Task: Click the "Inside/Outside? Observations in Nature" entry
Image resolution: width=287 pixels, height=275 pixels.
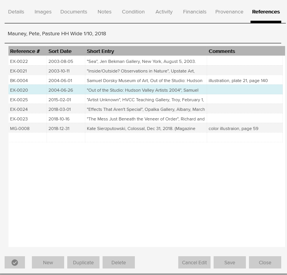Action: [141, 71]
